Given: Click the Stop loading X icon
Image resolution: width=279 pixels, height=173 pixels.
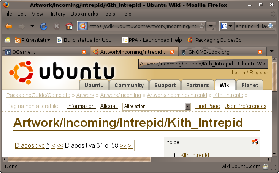Looking at the screenshot, I should [x=57, y=26].
